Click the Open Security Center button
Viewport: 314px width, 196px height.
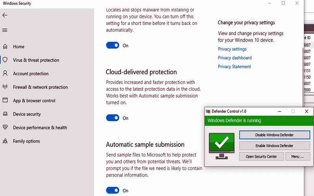(x=261, y=156)
